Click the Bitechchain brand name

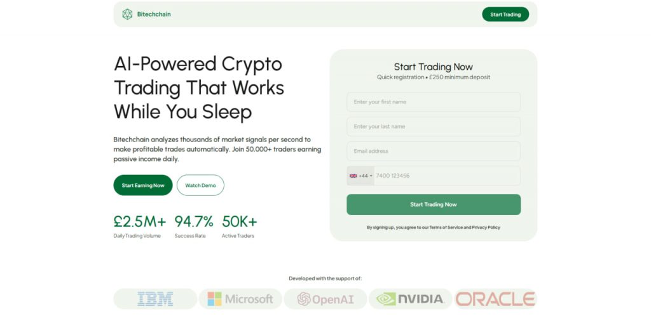click(x=154, y=14)
